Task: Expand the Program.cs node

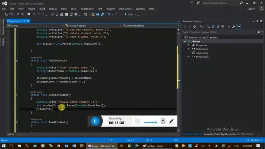Action: (x=188, y=57)
